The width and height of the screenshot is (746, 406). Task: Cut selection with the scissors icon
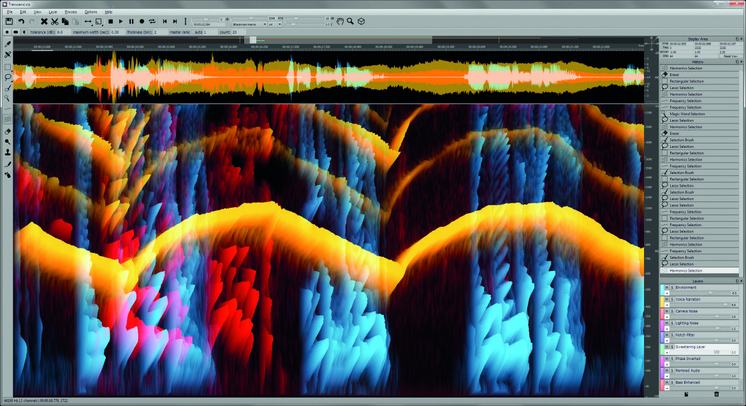(x=55, y=22)
